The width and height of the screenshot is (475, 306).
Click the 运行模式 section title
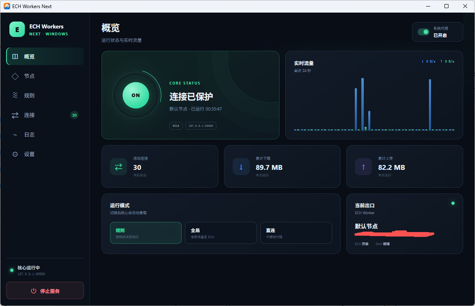120,205
